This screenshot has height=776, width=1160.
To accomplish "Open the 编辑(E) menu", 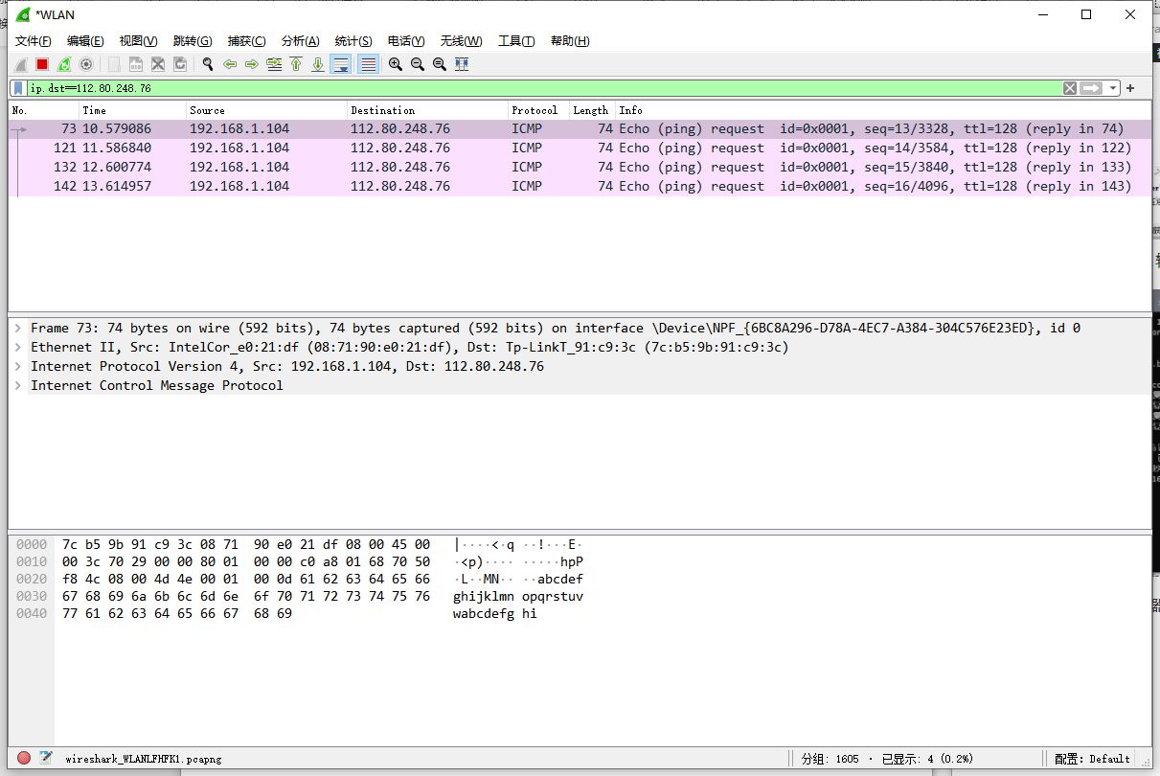I will pyautogui.click(x=85, y=41).
